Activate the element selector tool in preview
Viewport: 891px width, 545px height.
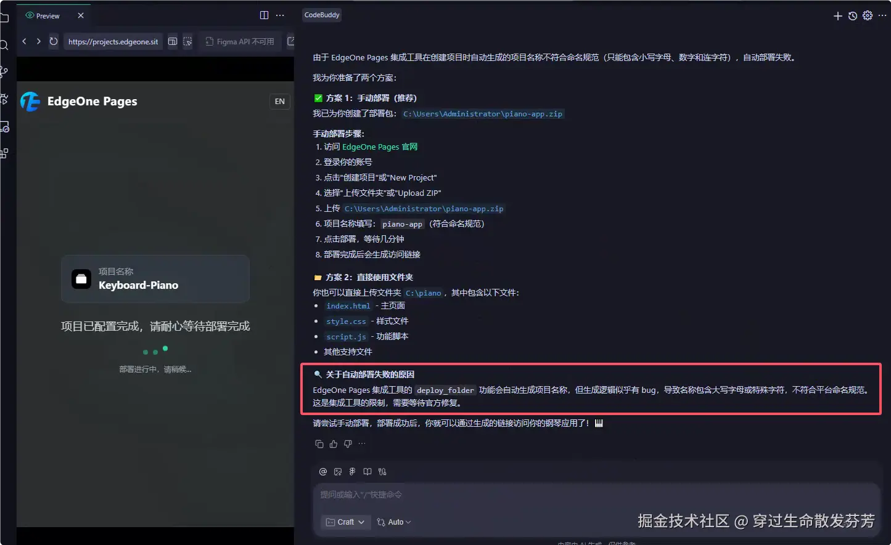click(x=187, y=41)
